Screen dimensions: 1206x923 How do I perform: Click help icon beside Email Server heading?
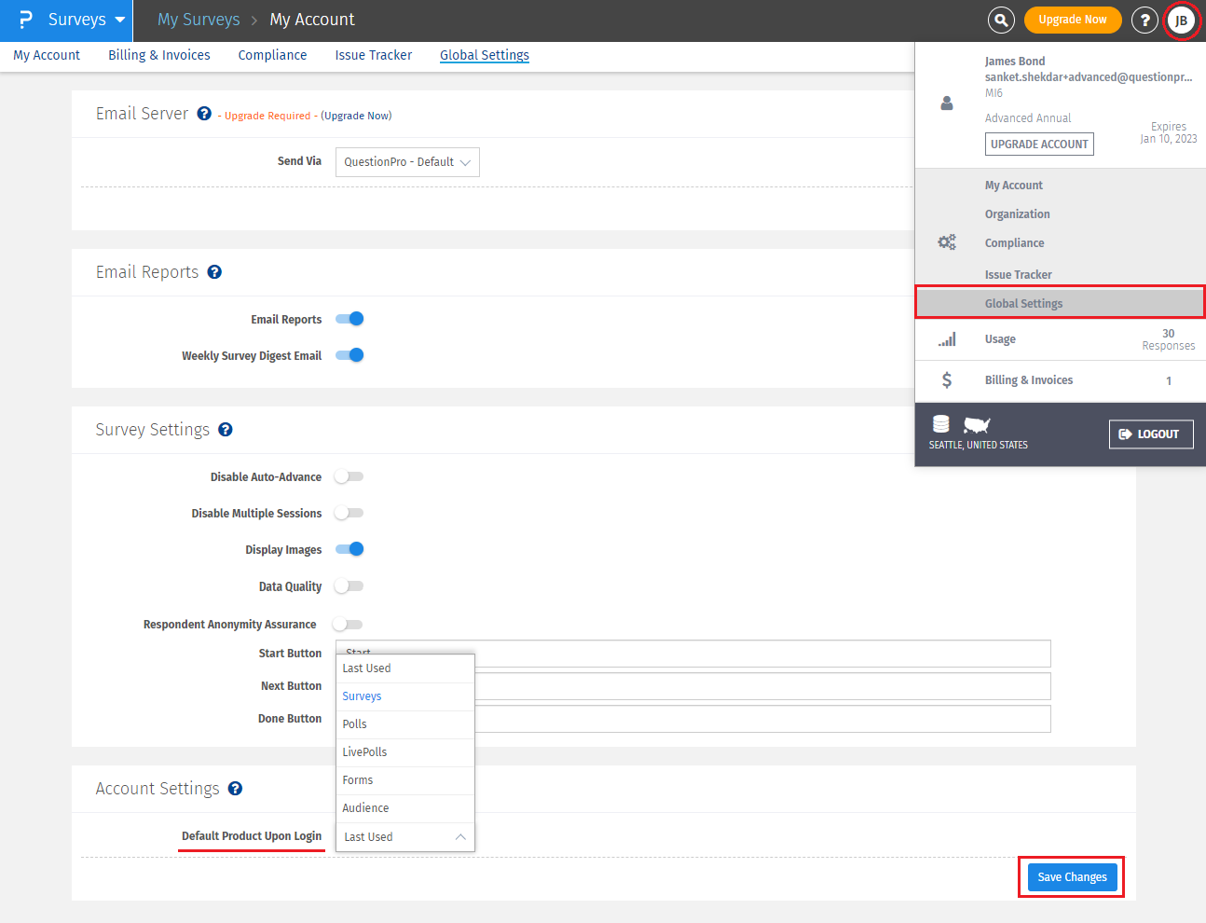[204, 114]
